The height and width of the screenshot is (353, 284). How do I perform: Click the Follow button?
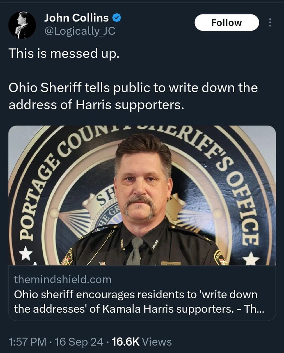pyautogui.click(x=226, y=22)
